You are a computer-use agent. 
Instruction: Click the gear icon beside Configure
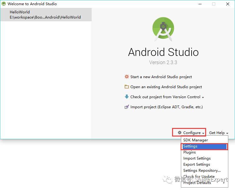point(180,133)
